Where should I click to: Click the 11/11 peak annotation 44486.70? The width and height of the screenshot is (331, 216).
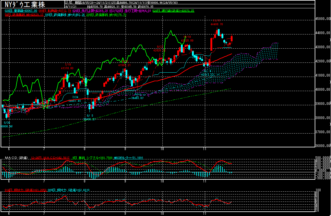coord(217,22)
